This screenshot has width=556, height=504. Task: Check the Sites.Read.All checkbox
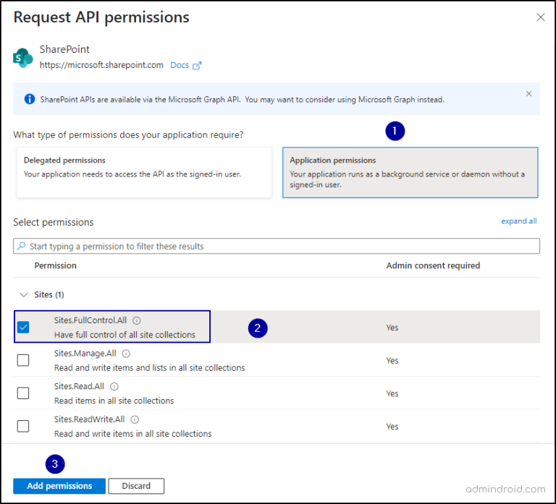pos(23,393)
